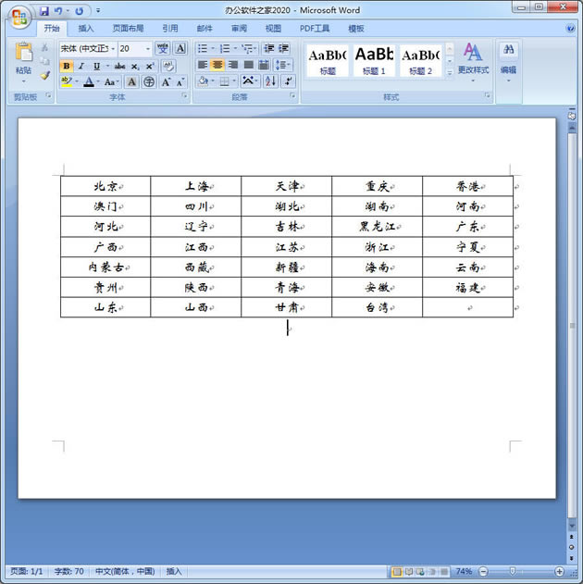Apply the 标题 1 heading style
583x584 pixels.
375,60
